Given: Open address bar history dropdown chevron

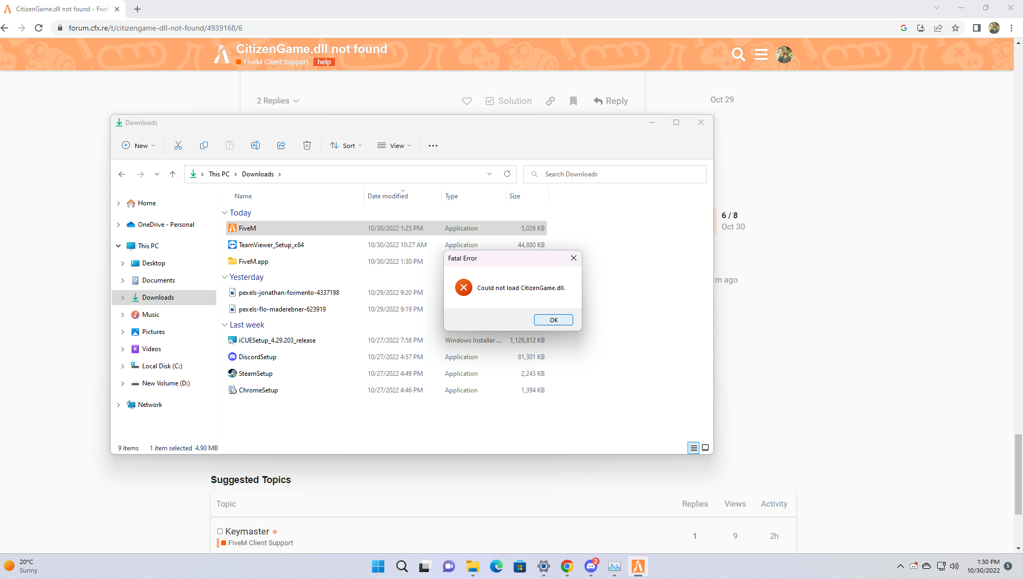Looking at the screenshot, I should pyautogui.click(x=489, y=174).
